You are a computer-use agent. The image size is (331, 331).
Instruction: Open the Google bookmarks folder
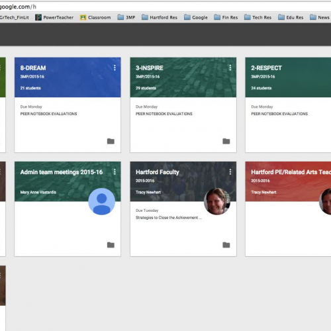(x=196, y=17)
